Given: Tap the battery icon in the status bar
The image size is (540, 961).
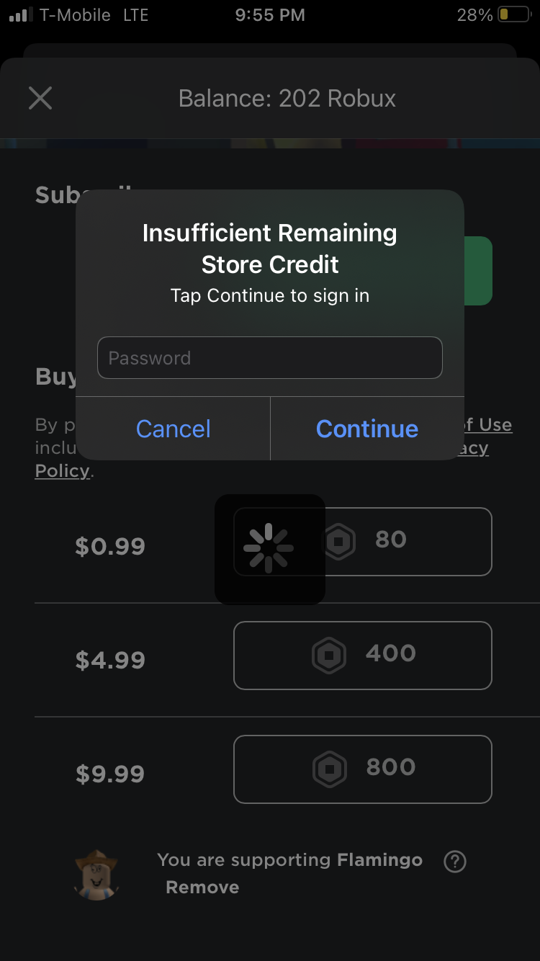Looking at the screenshot, I should (x=513, y=15).
